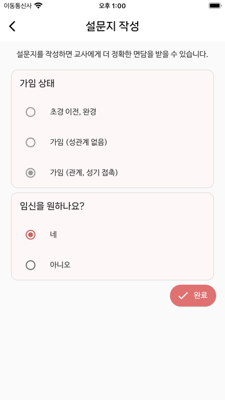
Task: Pick the 네 radio circle
Action: pyautogui.click(x=30, y=234)
